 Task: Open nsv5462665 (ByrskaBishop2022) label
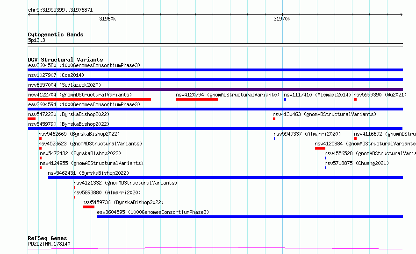click(x=79, y=134)
